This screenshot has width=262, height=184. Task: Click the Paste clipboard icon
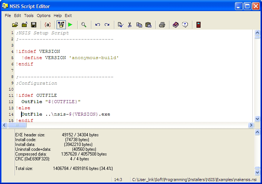148,25
